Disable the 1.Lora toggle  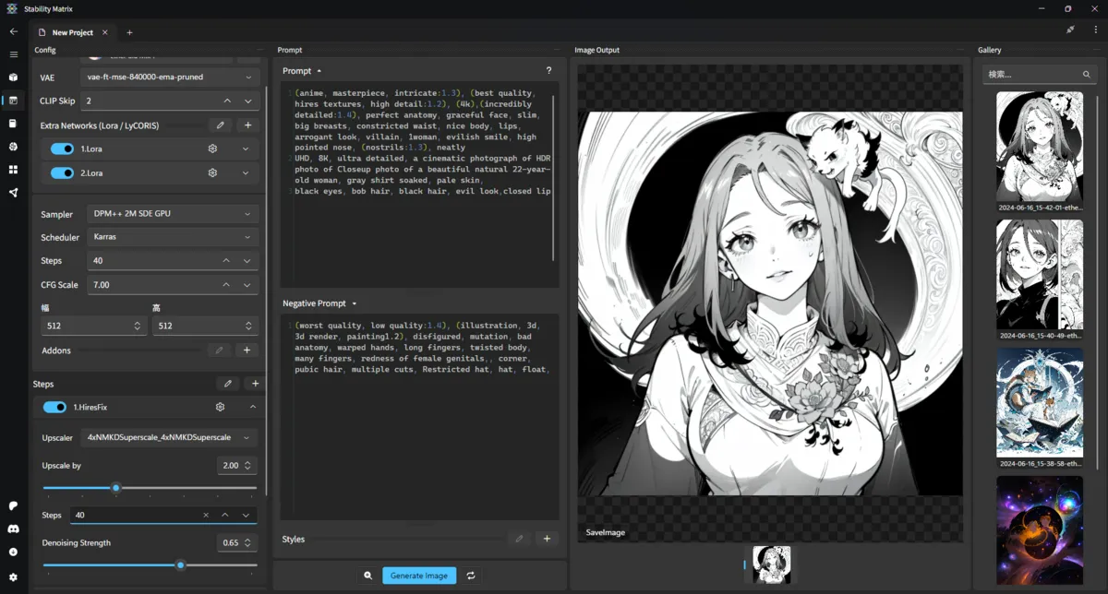coord(62,148)
